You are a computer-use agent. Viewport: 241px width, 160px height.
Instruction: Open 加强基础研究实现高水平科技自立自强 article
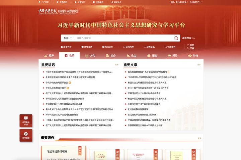(x=145, y=125)
